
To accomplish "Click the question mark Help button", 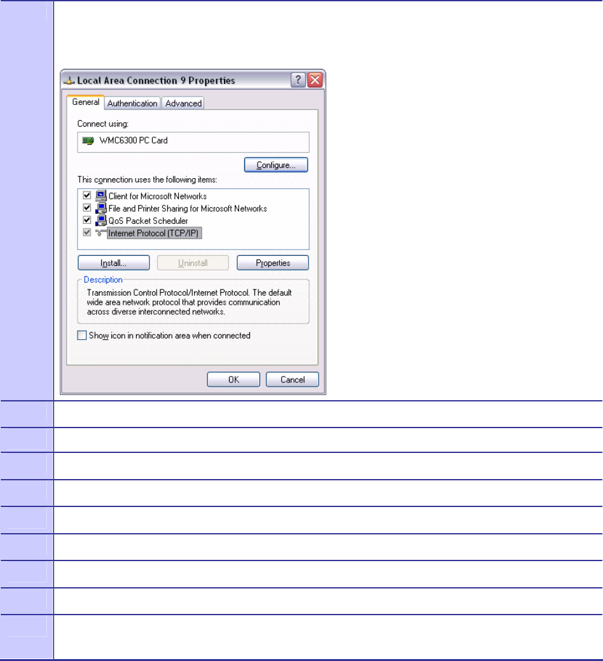I will point(298,80).
